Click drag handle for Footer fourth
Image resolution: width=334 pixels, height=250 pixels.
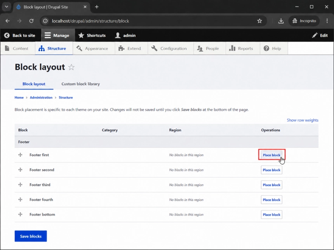tap(20, 199)
